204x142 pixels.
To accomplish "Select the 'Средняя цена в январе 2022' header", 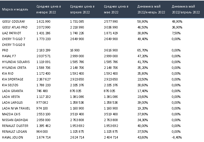I will (x=49, y=9).
